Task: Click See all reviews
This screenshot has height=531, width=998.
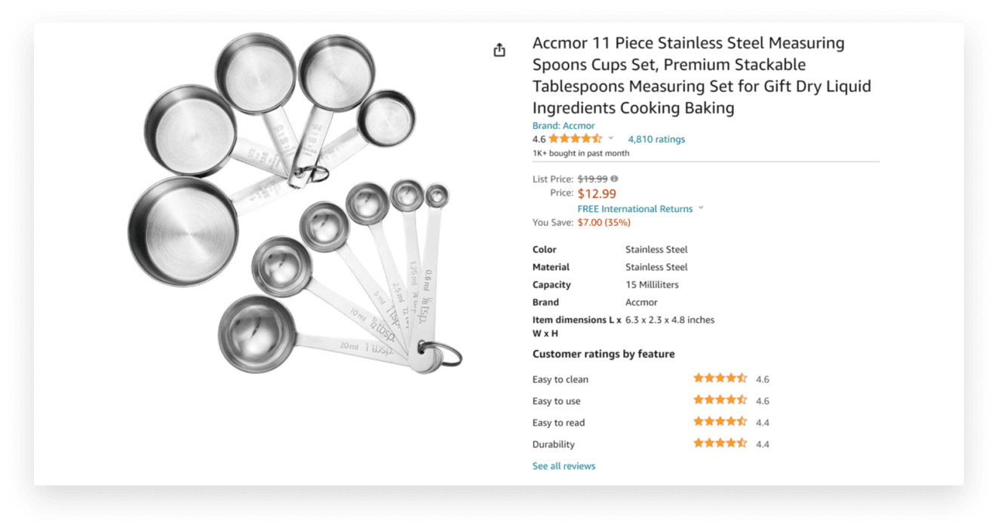Action: [563, 465]
